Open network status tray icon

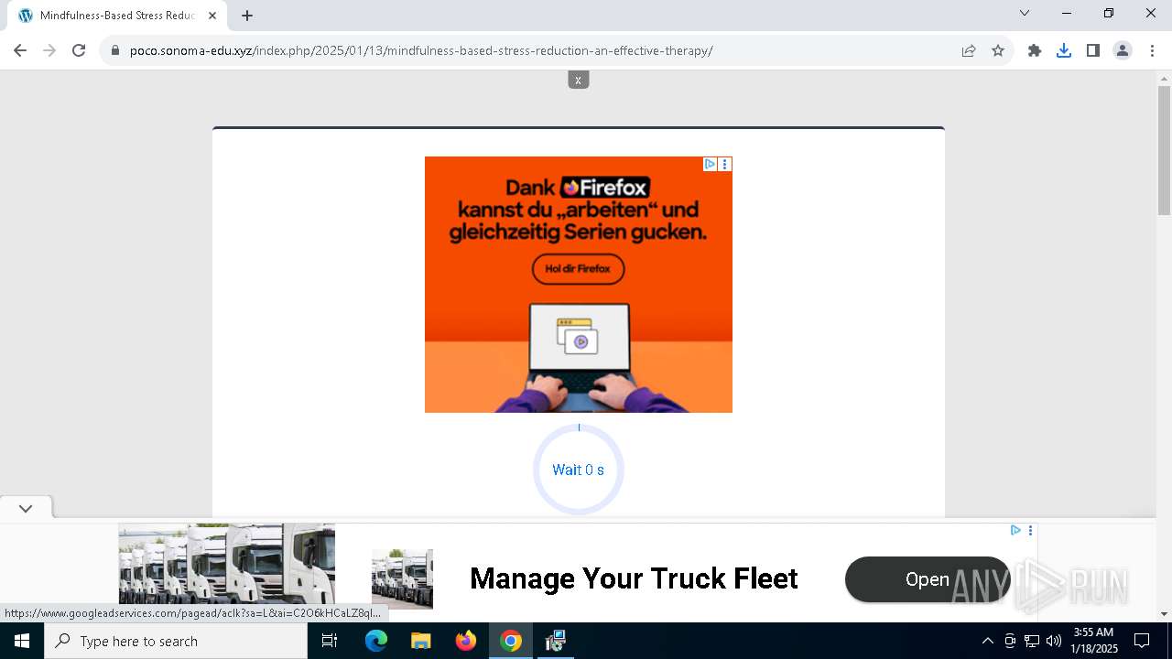pyautogui.click(x=1032, y=641)
